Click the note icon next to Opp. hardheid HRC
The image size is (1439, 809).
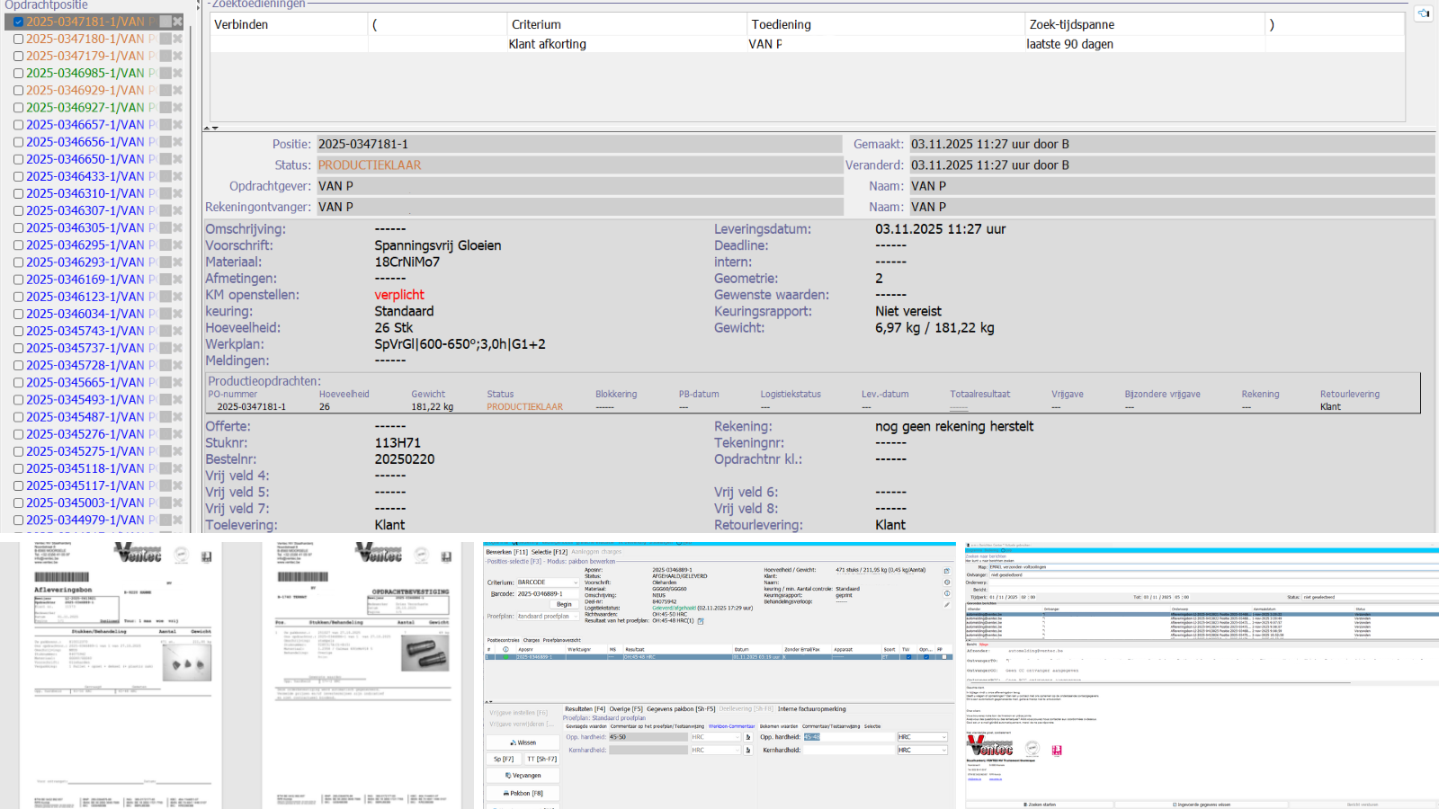(748, 737)
